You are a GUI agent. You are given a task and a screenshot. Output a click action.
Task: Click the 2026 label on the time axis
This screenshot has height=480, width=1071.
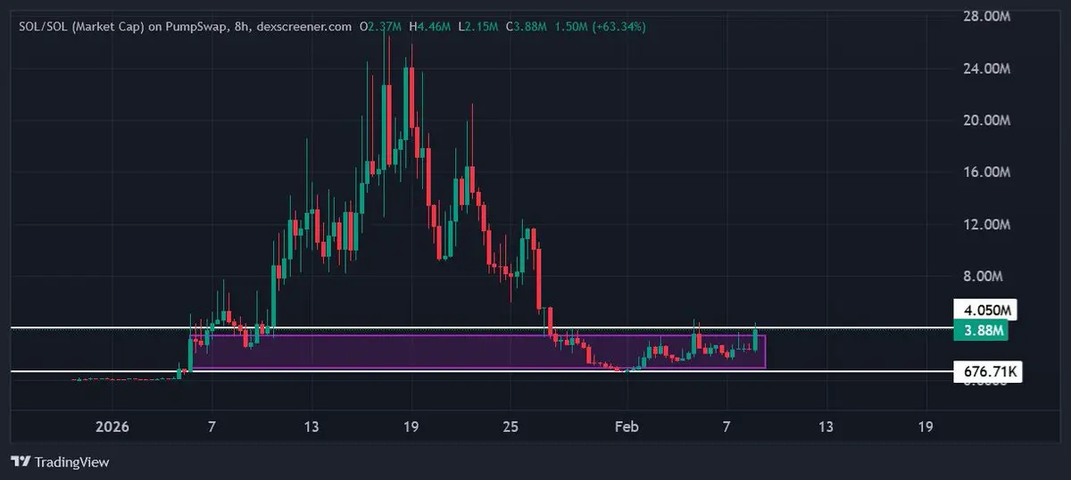pyautogui.click(x=112, y=427)
